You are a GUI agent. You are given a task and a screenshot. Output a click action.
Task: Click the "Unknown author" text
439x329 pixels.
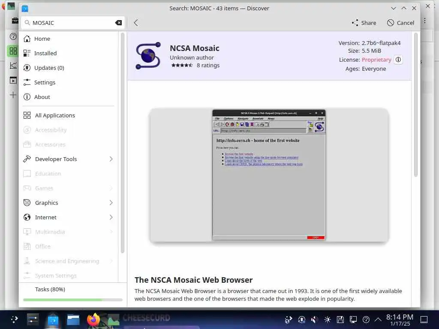(192, 57)
